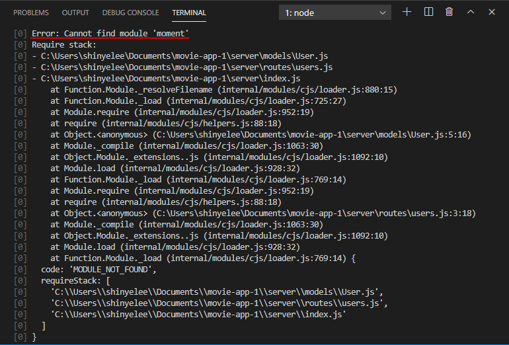Click the loader.js:725:27 stack line
509x345 pixels.
[198, 101]
